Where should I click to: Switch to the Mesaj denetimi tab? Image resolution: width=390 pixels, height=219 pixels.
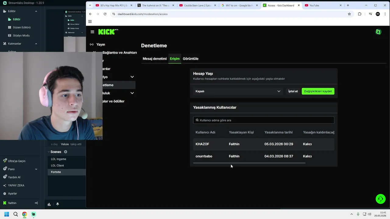point(154,59)
